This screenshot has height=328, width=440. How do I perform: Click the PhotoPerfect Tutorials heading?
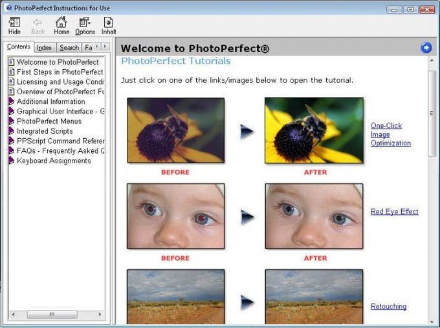[x=175, y=61]
